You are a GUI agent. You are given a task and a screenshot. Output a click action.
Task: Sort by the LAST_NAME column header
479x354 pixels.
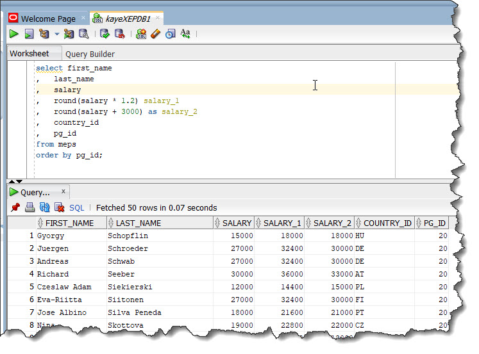click(160, 223)
